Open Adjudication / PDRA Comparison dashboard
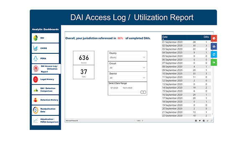The width and height of the screenshot is (247, 150). pyautogui.click(x=45, y=120)
